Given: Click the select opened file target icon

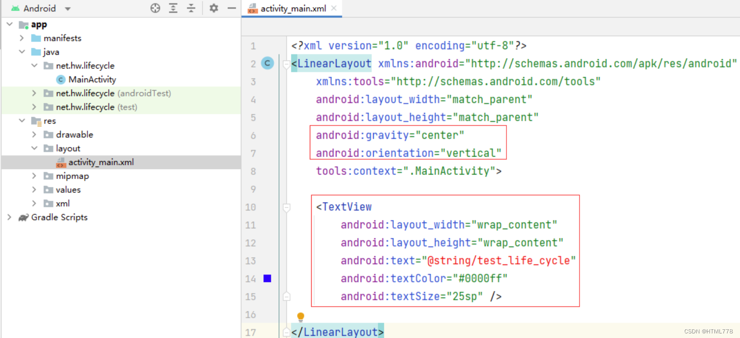Looking at the screenshot, I should tap(155, 8).
